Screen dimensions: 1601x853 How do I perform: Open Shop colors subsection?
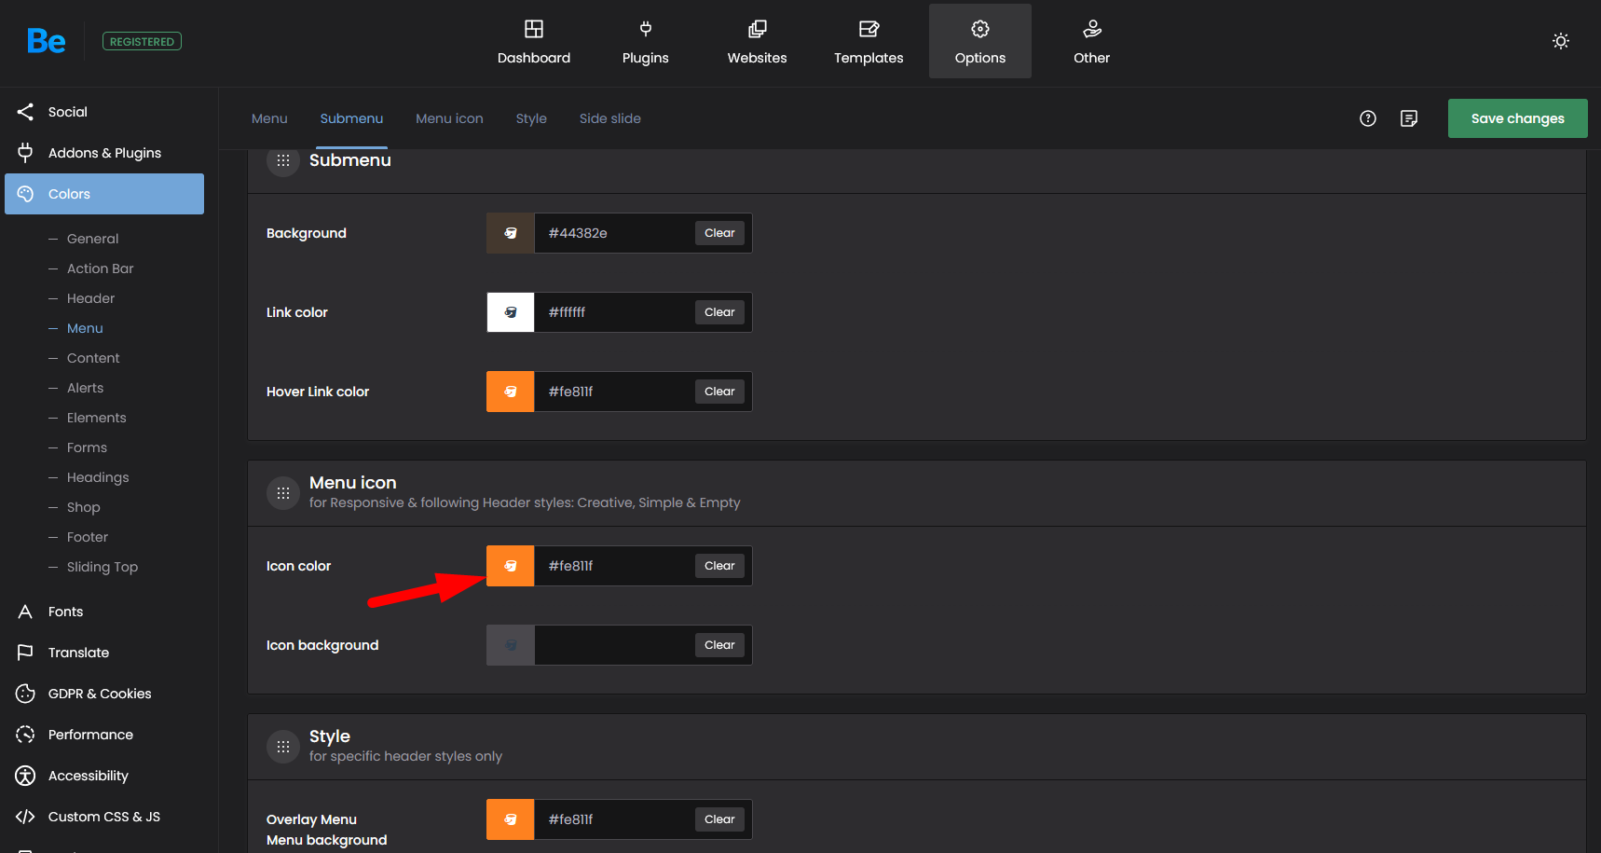[x=83, y=507]
